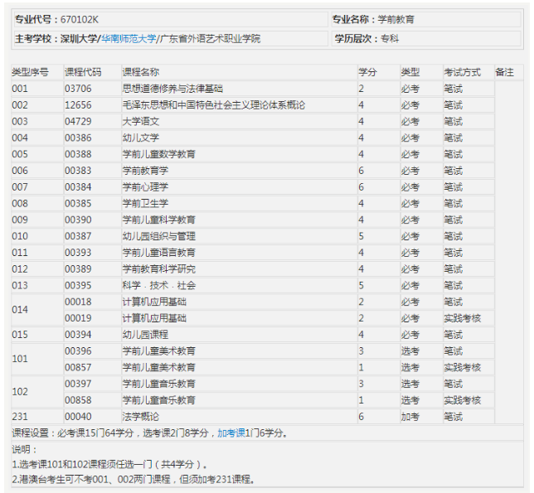Viewport: 534px width, 493px height.
Task: Click the 课程代码 column header
Action: click(x=83, y=72)
